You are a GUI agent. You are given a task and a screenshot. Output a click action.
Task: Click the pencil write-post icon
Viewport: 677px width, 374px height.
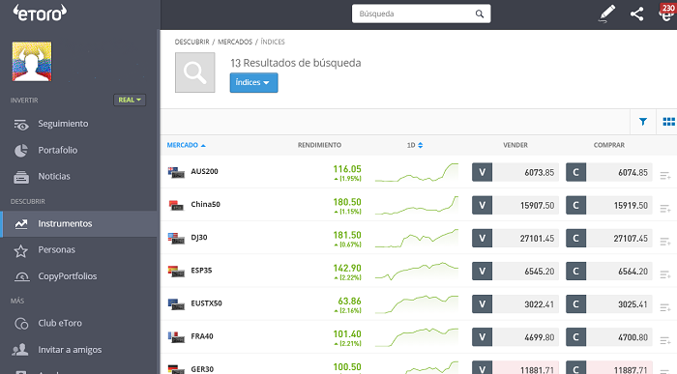[x=606, y=14]
